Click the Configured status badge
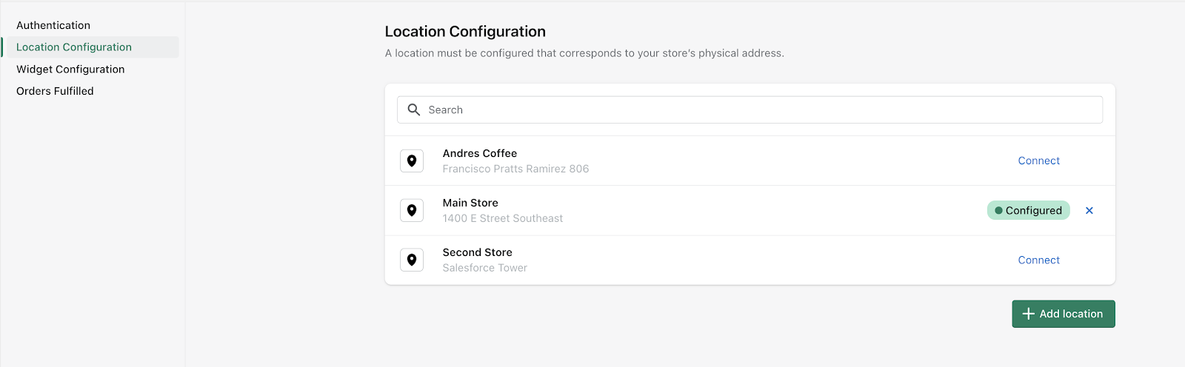1185x367 pixels. pos(1028,210)
